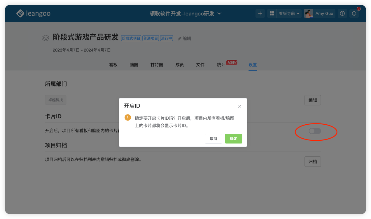The width and height of the screenshot is (371, 219).
Task: Click the 卓越科技 department tag
Action: [x=55, y=100]
